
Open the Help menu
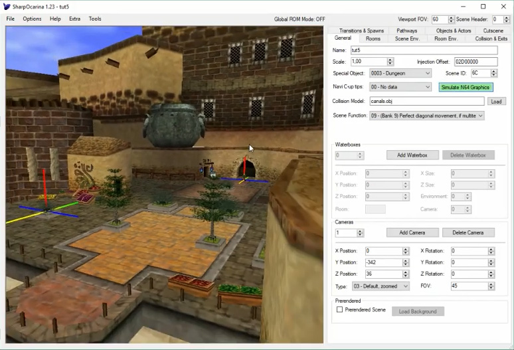tap(55, 19)
